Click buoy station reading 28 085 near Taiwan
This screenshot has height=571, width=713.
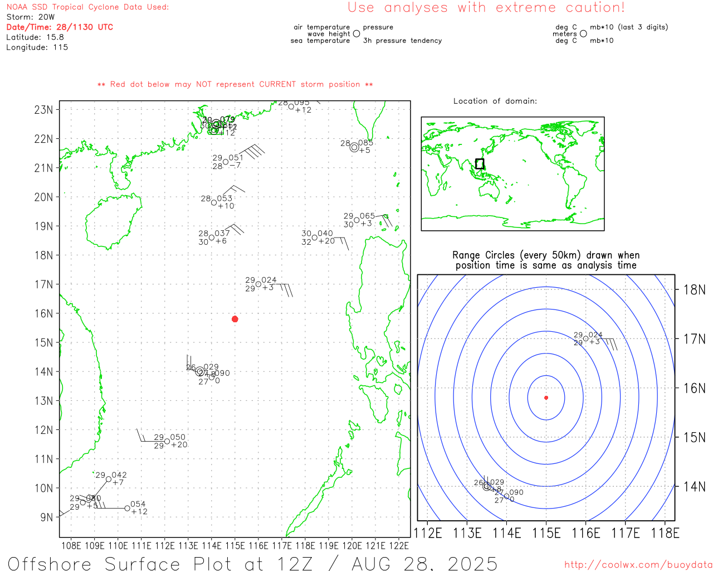[354, 147]
